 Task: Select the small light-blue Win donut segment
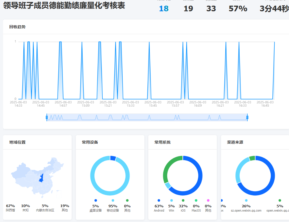pyautogui.click(x=168, y=186)
